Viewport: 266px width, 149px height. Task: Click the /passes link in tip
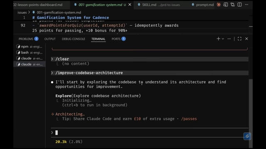189,119
